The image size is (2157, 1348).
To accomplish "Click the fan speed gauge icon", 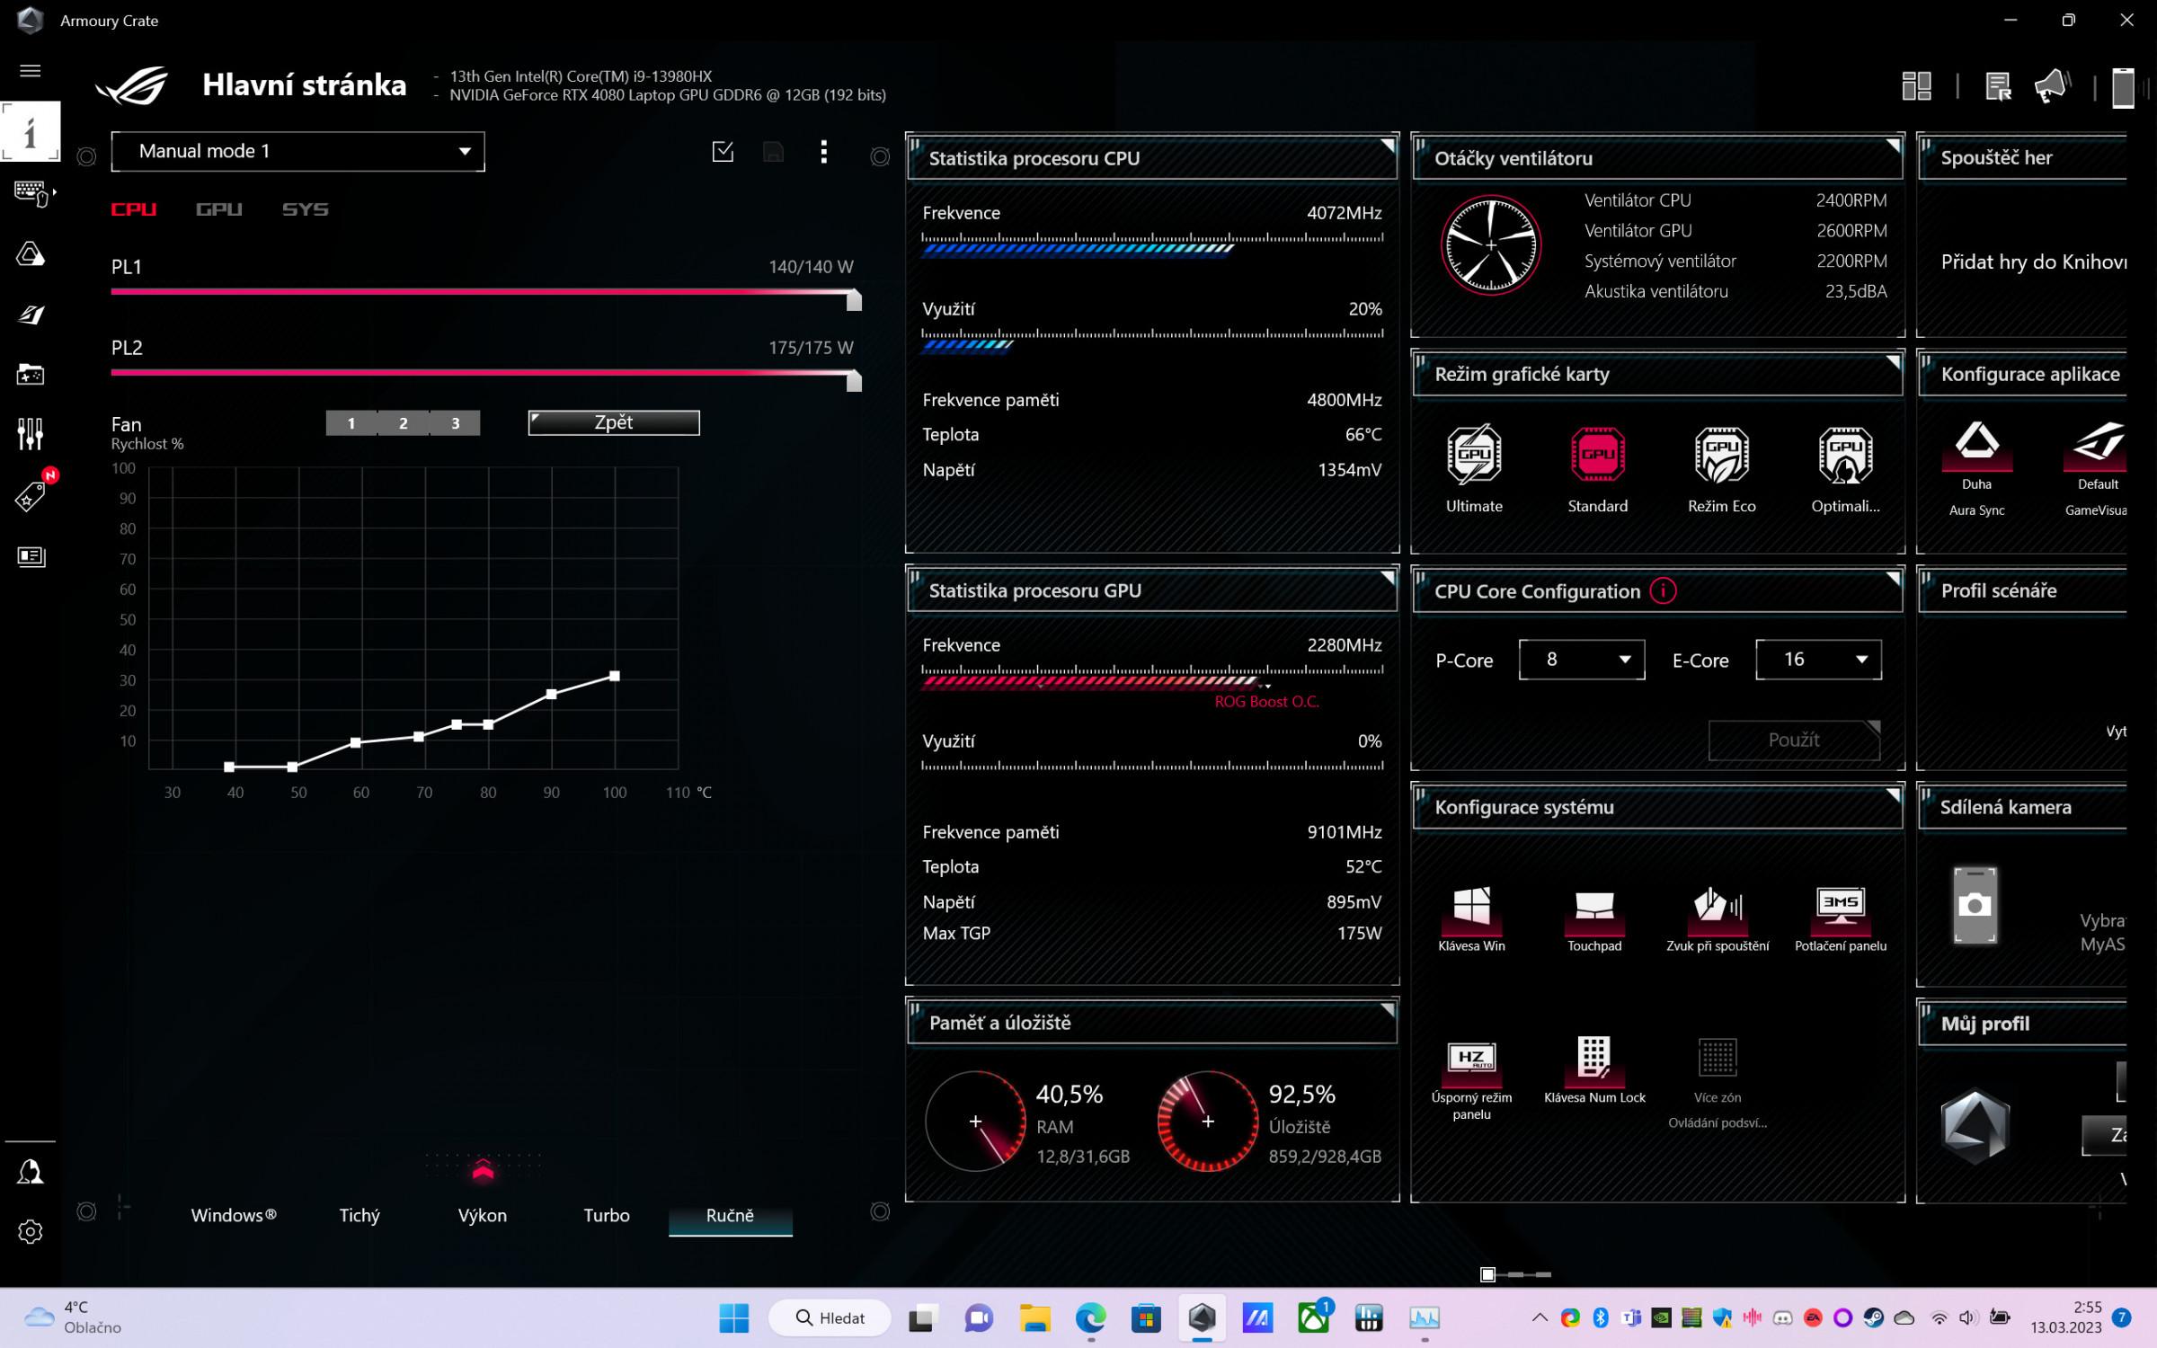I will (1490, 244).
